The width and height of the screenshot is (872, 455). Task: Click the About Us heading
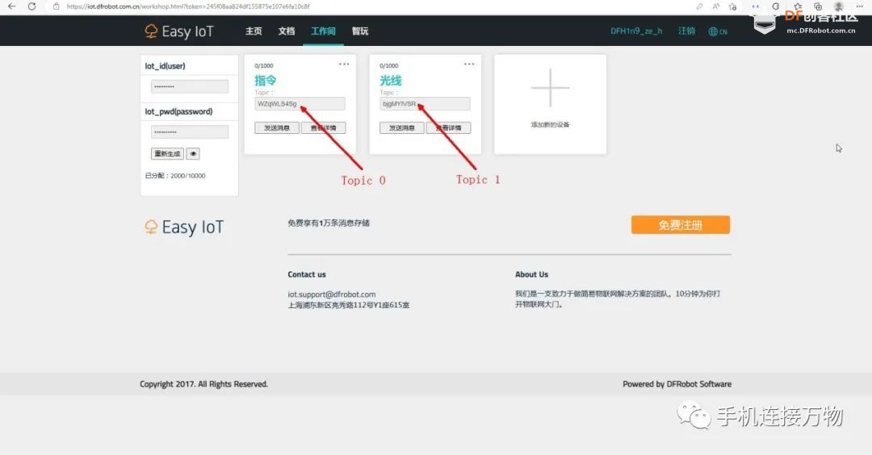pyautogui.click(x=531, y=274)
